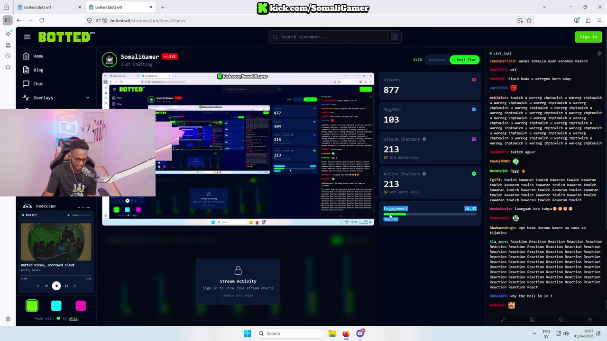Select the magenta theme color swatch
The height and width of the screenshot is (341, 607).
81,306
